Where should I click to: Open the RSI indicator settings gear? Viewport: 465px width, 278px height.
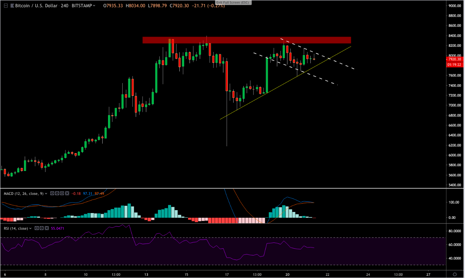pos(41,228)
